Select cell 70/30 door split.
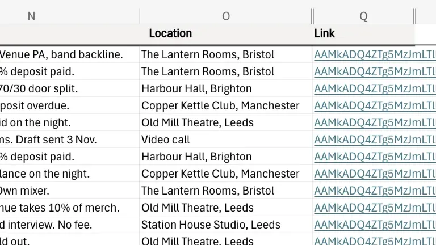 tap(69, 88)
